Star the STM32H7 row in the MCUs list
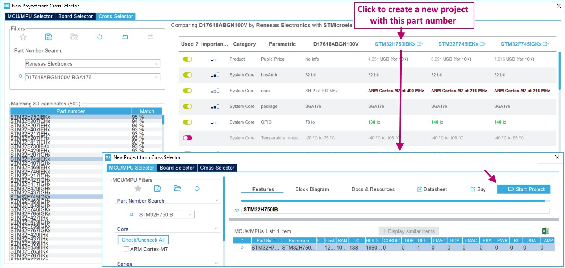The width and height of the screenshot is (565, 268). [x=242, y=248]
